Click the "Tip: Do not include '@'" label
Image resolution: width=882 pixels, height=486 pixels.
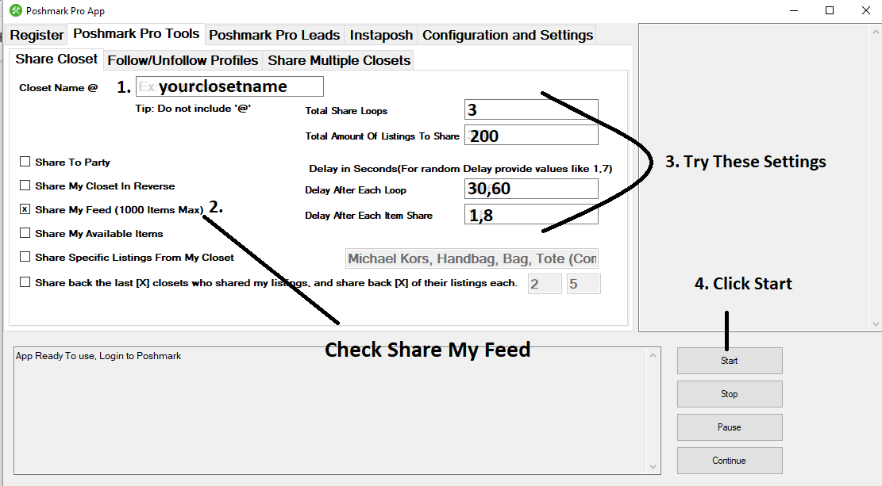click(193, 109)
